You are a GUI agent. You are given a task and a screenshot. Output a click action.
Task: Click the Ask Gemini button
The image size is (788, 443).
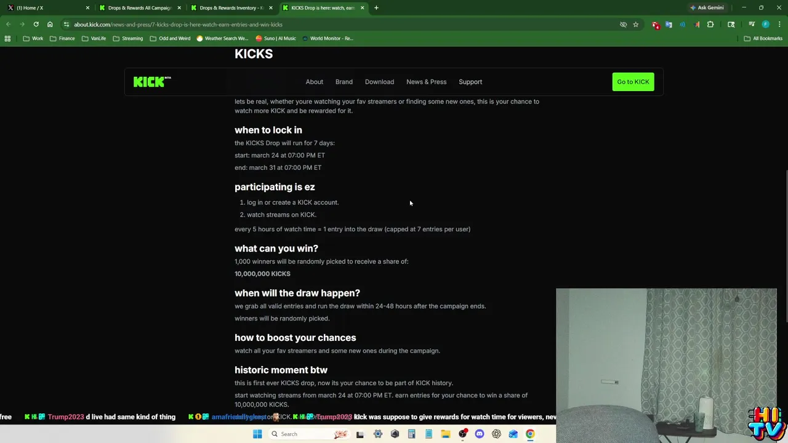707,8
